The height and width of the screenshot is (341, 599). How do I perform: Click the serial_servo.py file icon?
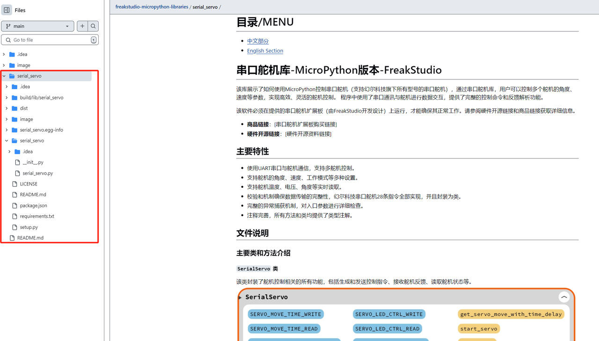coord(18,173)
